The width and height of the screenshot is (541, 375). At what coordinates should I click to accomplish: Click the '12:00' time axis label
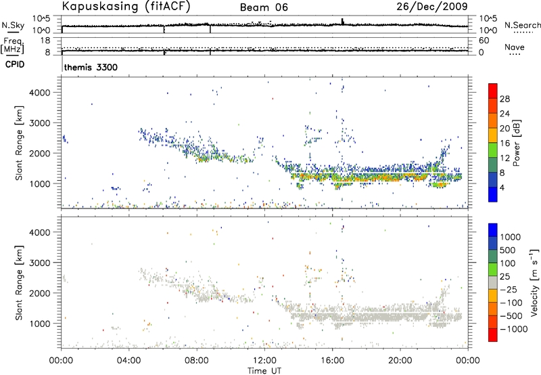(x=264, y=361)
